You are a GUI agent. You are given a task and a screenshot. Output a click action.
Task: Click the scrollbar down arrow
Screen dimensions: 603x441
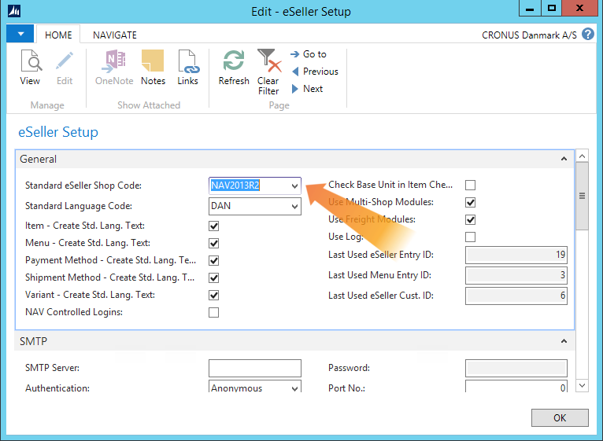582,385
